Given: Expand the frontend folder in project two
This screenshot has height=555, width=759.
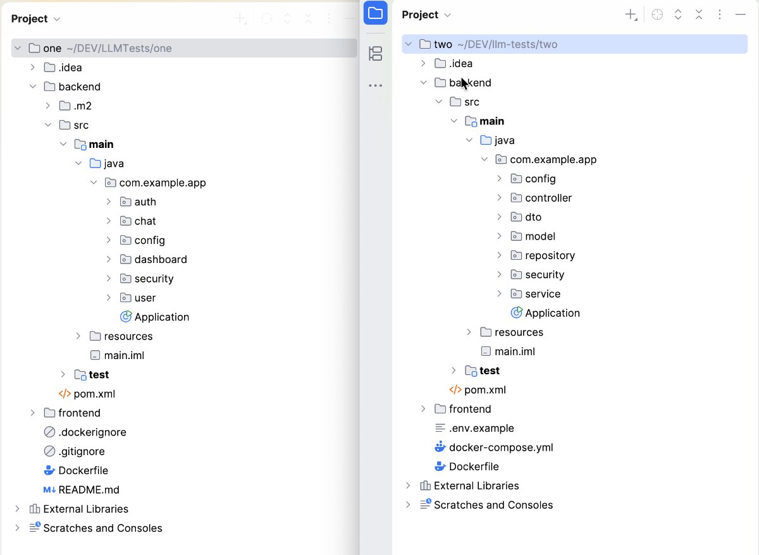Looking at the screenshot, I should (x=424, y=410).
